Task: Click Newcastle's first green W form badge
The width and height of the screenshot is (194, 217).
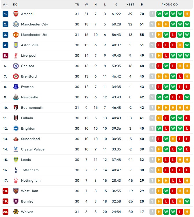Action: coord(159,97)
